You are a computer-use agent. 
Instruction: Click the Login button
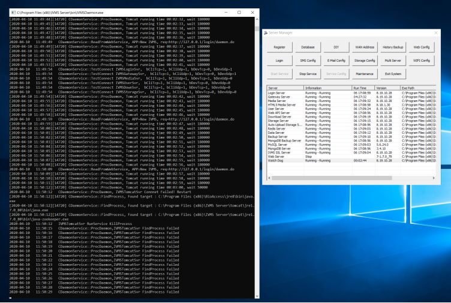point(279,61)
